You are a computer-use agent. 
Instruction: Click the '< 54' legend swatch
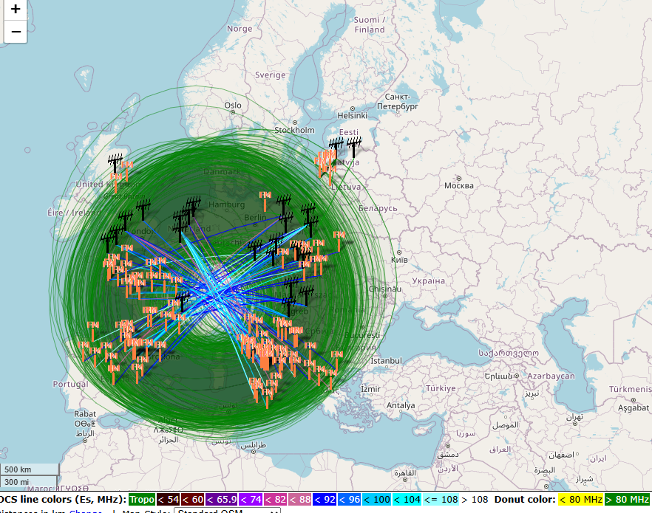point(168,499)
